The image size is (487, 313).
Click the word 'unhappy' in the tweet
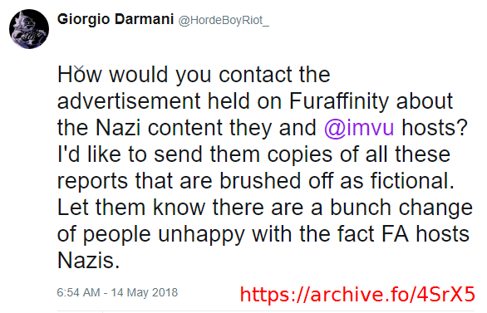point(201,235)
